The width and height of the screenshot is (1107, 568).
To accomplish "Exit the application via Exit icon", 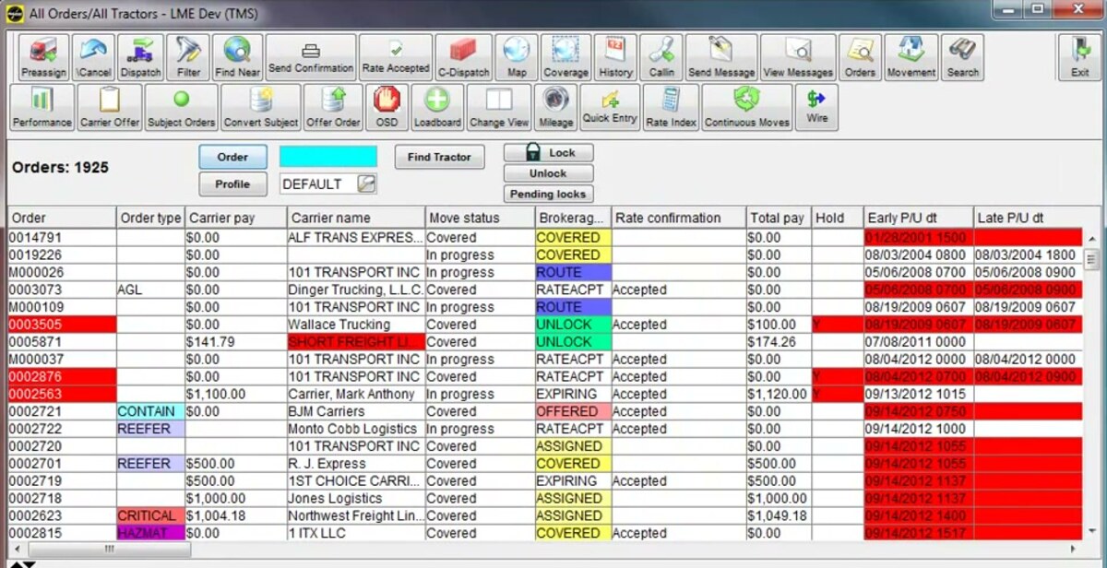I will point(1079,57).
